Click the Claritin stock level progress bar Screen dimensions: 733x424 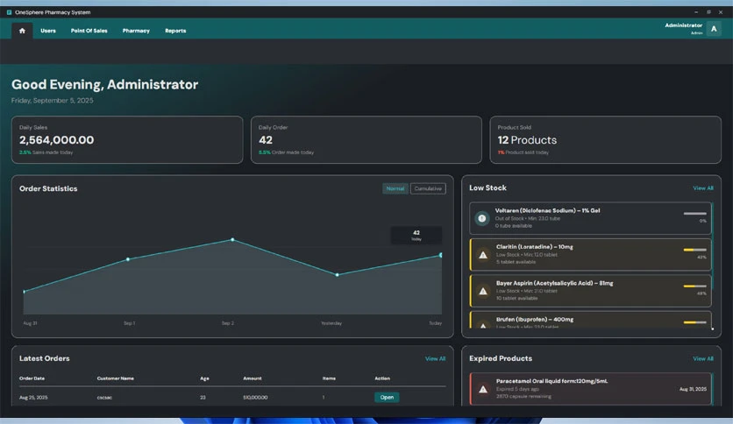pos(694,250)
